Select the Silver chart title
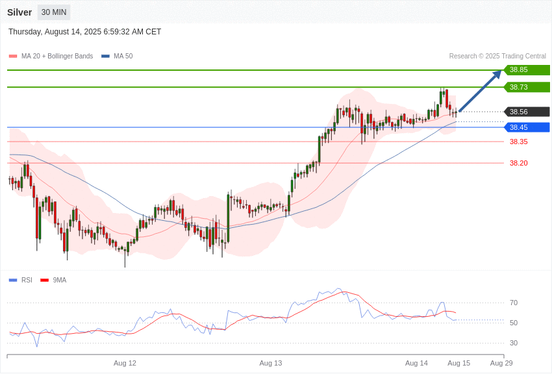This screenshot has width=552, height=374. coord(19,12)
